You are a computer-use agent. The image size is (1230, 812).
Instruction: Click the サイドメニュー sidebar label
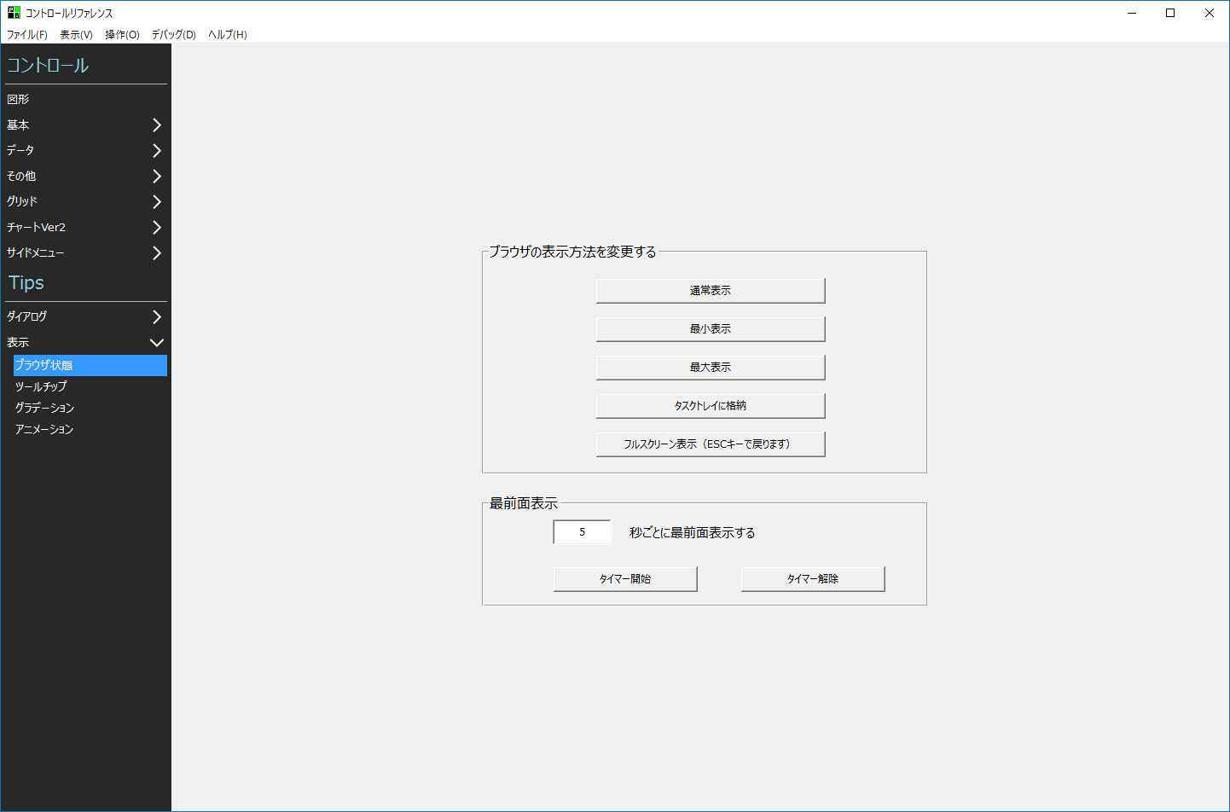tap(35, 253)
